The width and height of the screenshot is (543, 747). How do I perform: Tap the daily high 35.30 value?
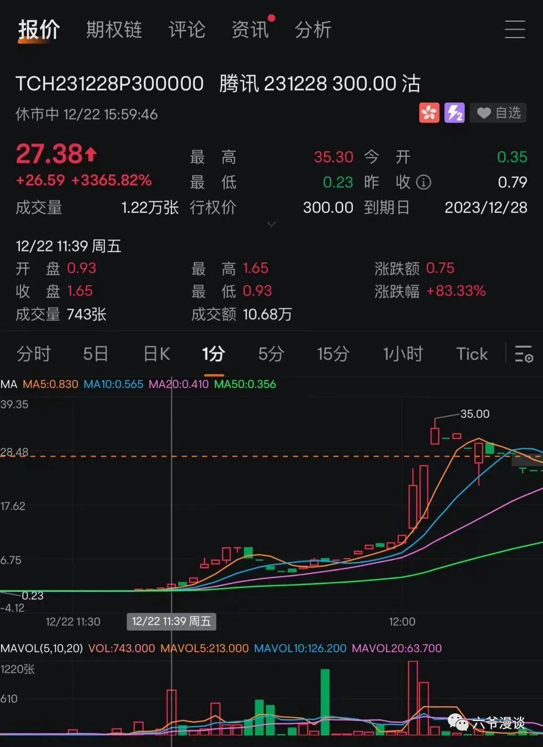[334, 157]
